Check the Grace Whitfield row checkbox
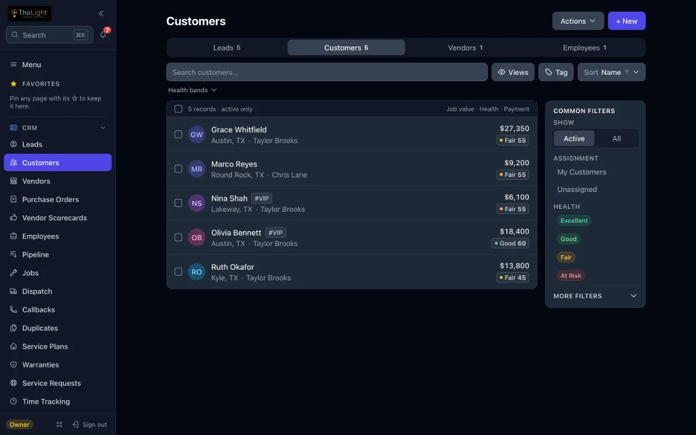 pyautogui.click(x=179, y=135)
